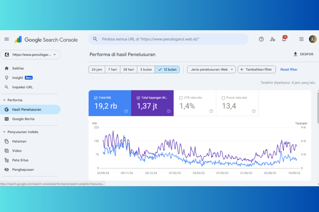Open Jenis penelusuran: Web dropdown
Image resolution: width=319 pixels, height=212 pixels.
pos(211,70)
